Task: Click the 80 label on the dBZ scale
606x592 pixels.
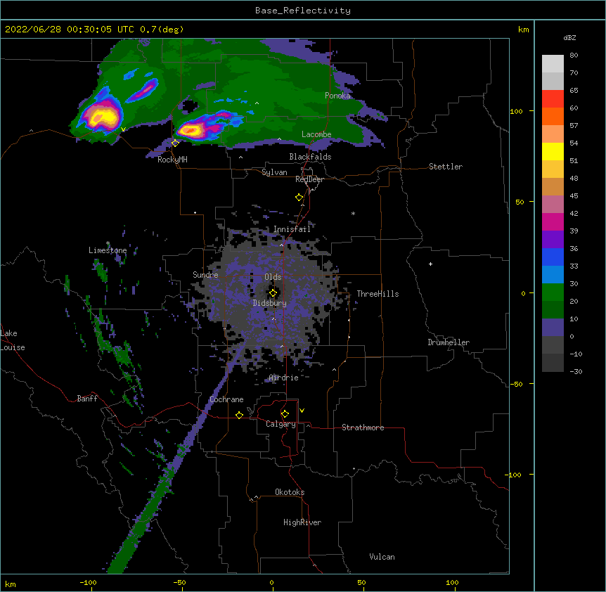Action: (x=574, y=56)
